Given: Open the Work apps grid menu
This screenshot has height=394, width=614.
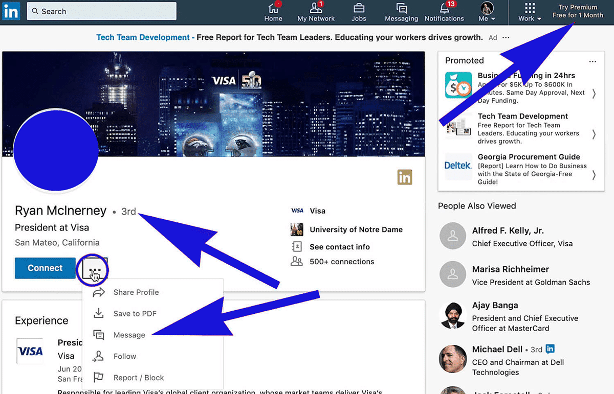Looking at the screenshot, I should tap(530, 12).
